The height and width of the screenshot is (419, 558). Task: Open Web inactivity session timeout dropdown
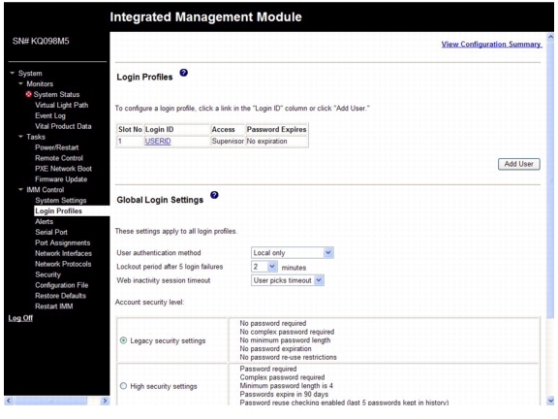tap(288, 280)
